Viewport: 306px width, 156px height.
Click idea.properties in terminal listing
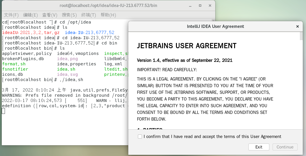(76, 64)
